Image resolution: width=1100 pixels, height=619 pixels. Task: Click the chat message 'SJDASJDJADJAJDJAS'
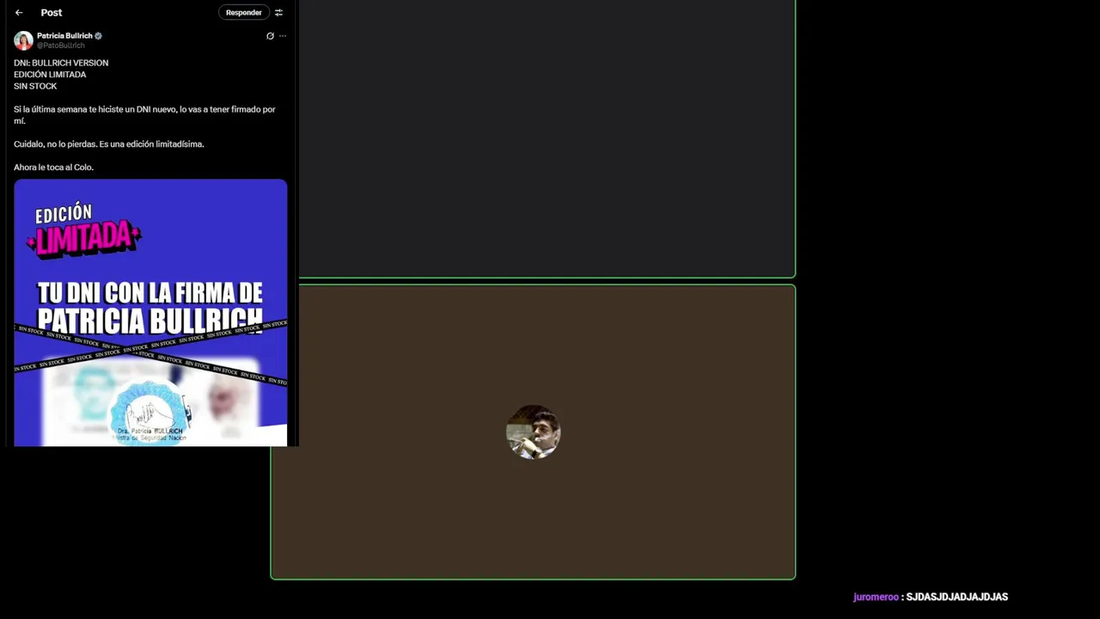pyautogui.click(x=956, y=597)
